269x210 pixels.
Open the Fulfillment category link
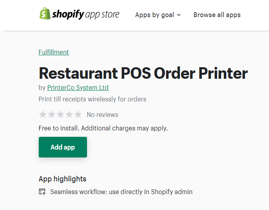pos(53,52)
